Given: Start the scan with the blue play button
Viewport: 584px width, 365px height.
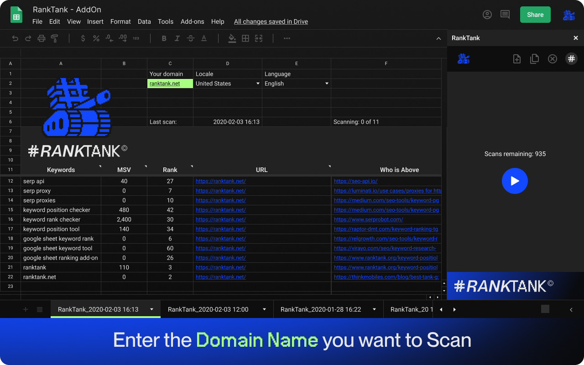Looking at the screenshot, I should click(x=515, y=181).
